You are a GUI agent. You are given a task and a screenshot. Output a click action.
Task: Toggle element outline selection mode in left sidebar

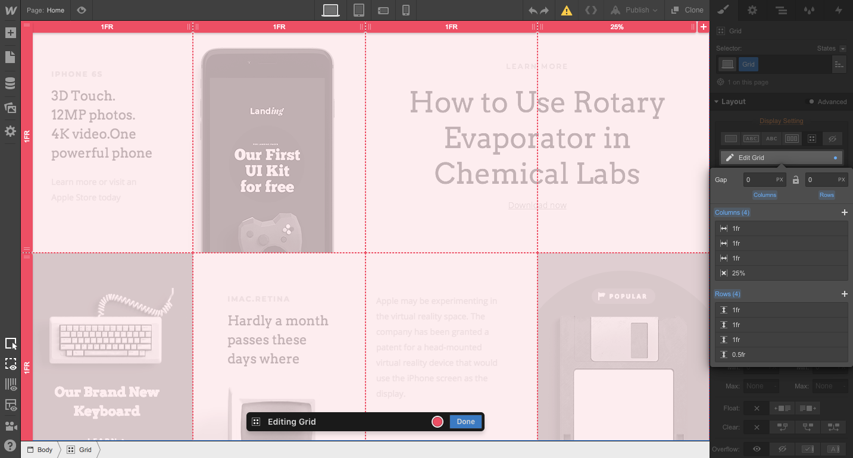(x=10, y=344)
